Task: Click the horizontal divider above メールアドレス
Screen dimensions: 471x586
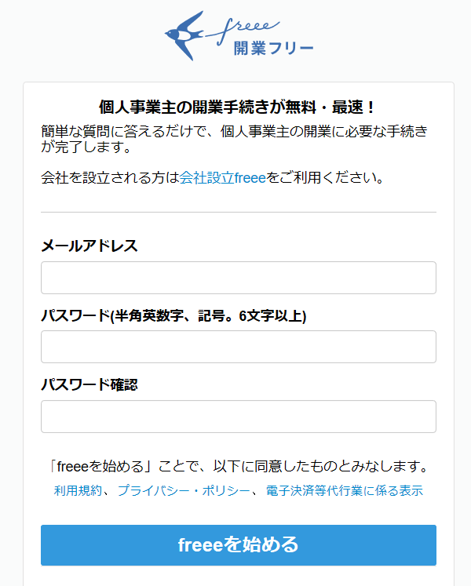Action: click(239, 213)
